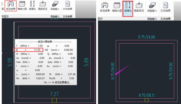Open 受压结果 in the left window

11,6
